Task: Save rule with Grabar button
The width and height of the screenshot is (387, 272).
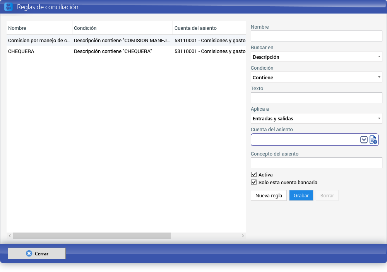Action: coord(301,195)
